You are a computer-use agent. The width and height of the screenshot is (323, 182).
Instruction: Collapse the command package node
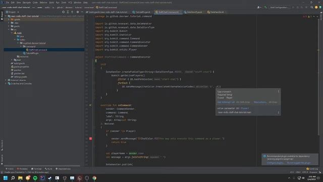(x=21, y=47)
